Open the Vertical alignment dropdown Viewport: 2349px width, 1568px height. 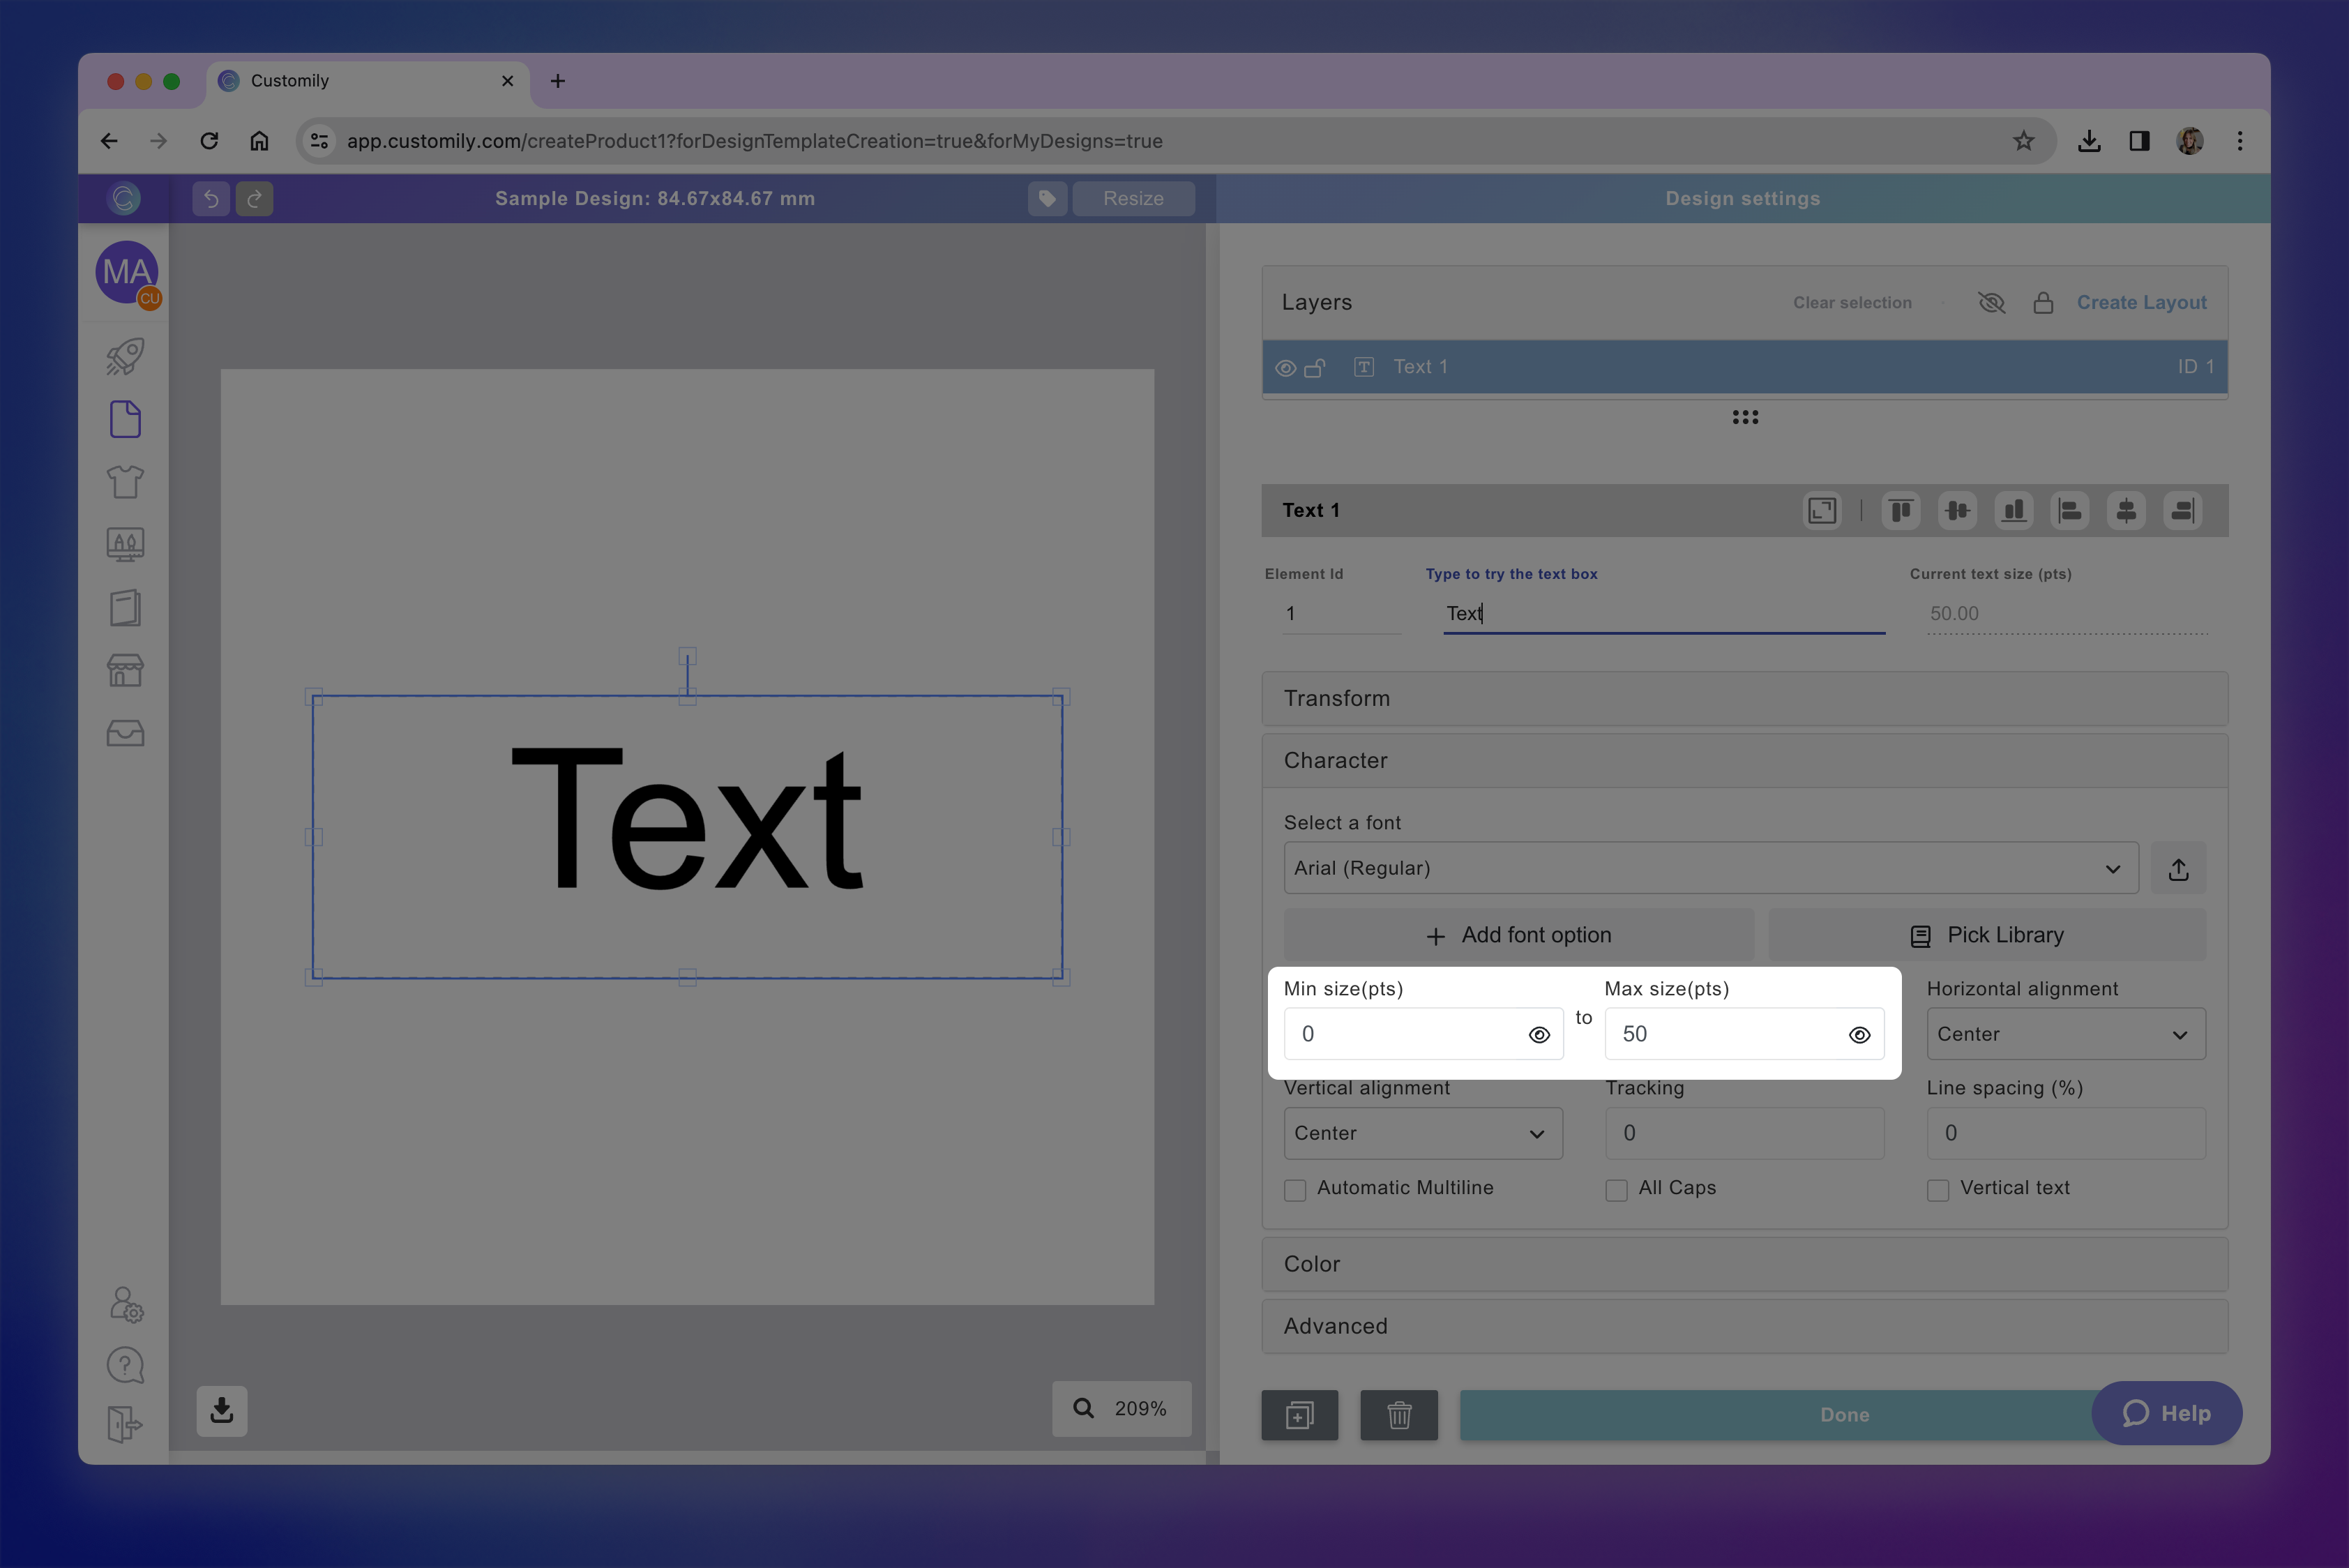[1422, 1133]
